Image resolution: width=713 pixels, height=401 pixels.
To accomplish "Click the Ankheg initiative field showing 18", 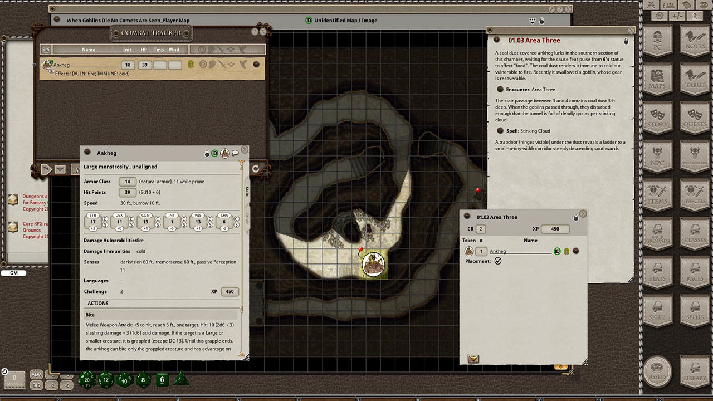I will tap(128, 65).
